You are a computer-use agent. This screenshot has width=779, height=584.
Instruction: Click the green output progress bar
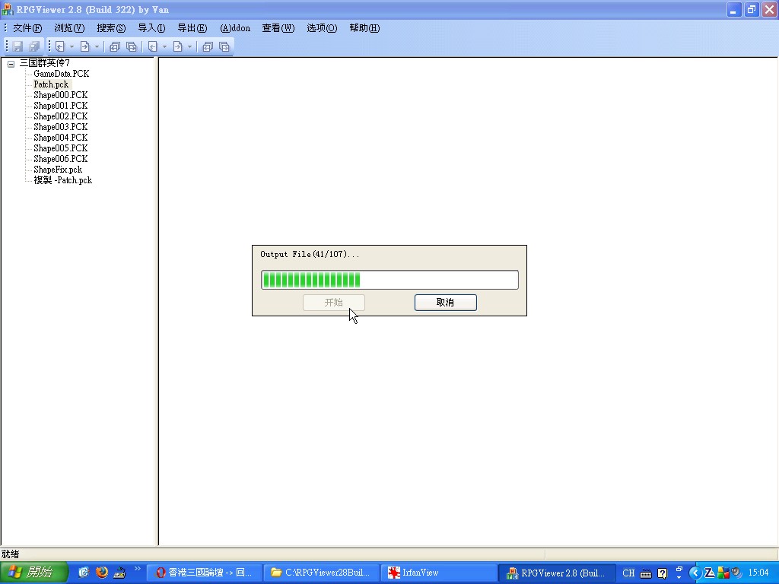389,280
